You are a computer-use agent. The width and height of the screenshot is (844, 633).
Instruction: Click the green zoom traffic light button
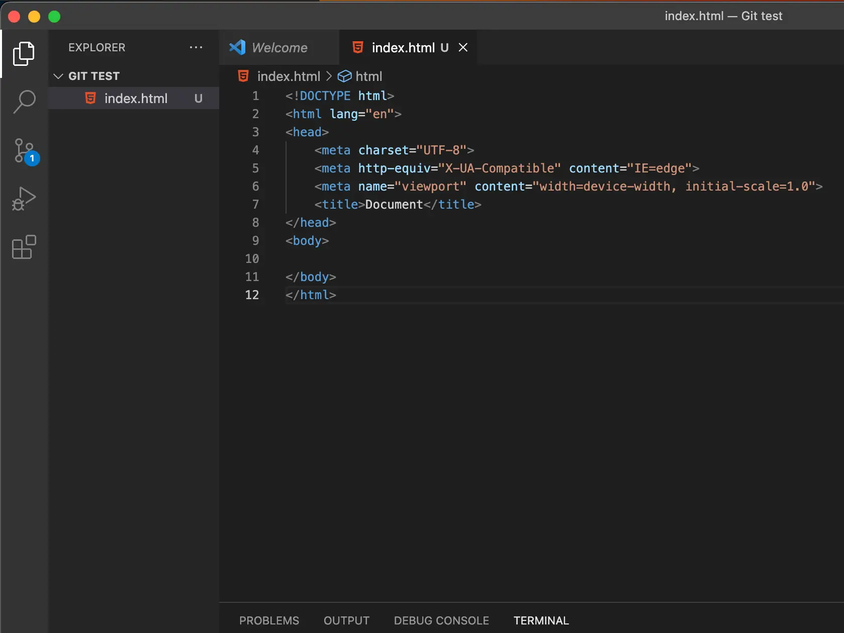pos(54,16)
